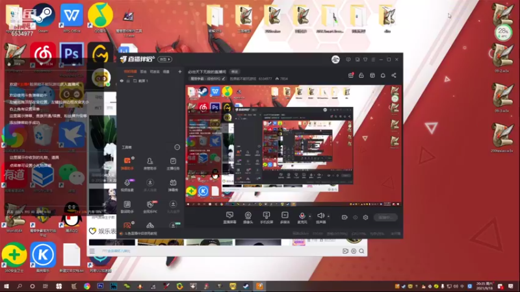Open the 全民乐PK tool icon
This screenshot has width=520, height=292.
click(x=150, y=206)
